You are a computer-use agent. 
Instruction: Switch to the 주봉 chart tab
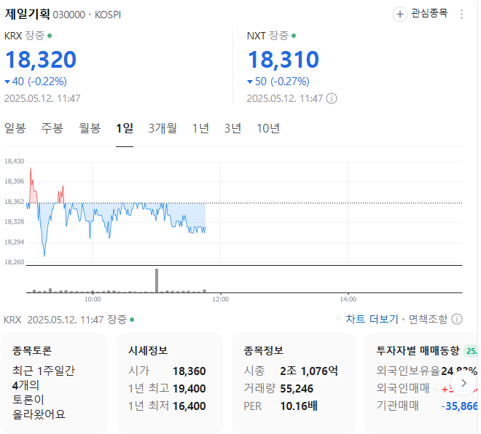tap(52, 129)
